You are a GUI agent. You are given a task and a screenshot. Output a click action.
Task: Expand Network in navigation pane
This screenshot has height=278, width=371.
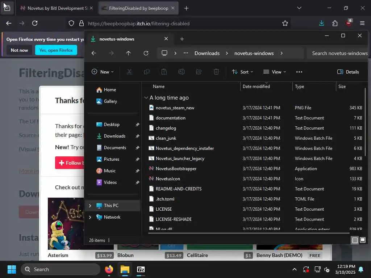pyautogui.click(x=90, y=217)
